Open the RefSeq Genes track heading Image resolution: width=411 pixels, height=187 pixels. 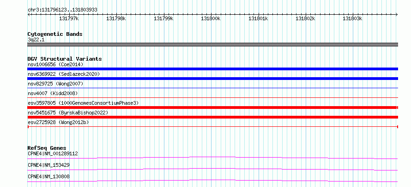[x=47, y=148]
